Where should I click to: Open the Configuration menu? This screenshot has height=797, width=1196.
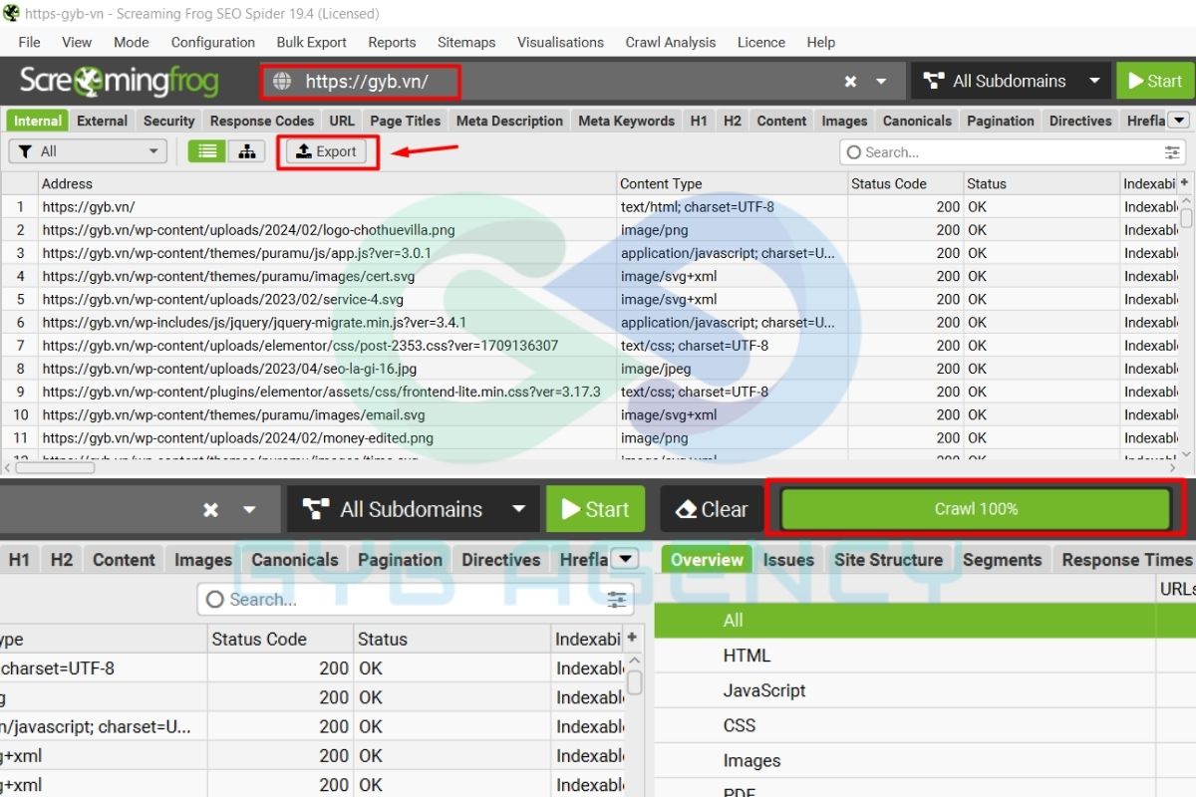click(x=213, y=42)
